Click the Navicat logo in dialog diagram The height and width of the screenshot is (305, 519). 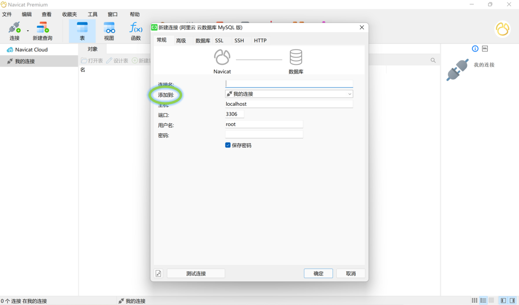[222, 57]
